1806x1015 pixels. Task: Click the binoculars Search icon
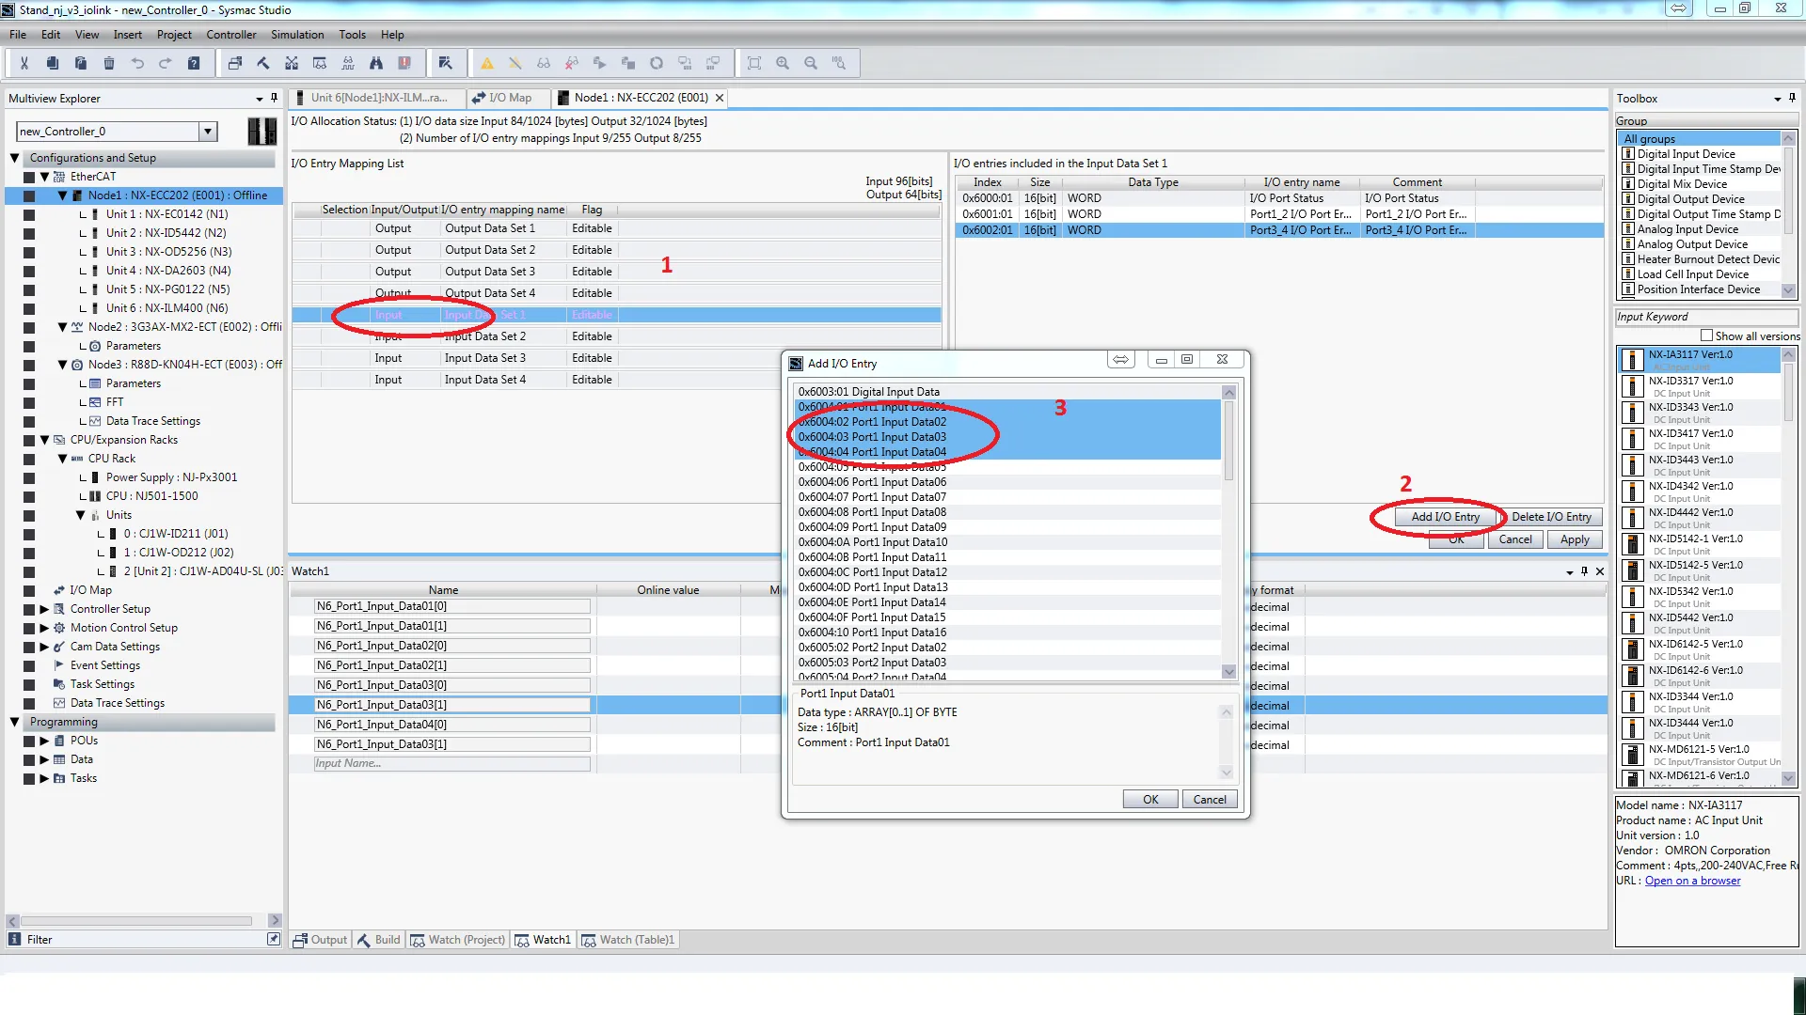pos(376,63)
